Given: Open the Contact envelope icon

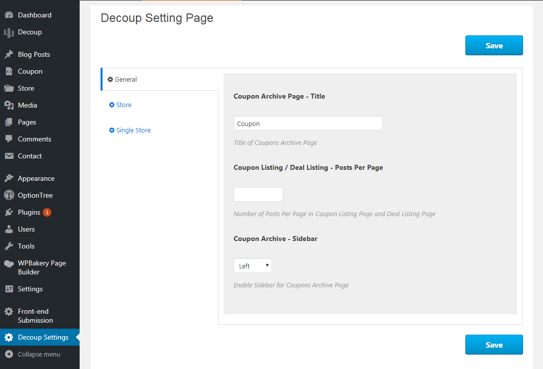Looking at the screenshot, I should (x=10, y=156).
